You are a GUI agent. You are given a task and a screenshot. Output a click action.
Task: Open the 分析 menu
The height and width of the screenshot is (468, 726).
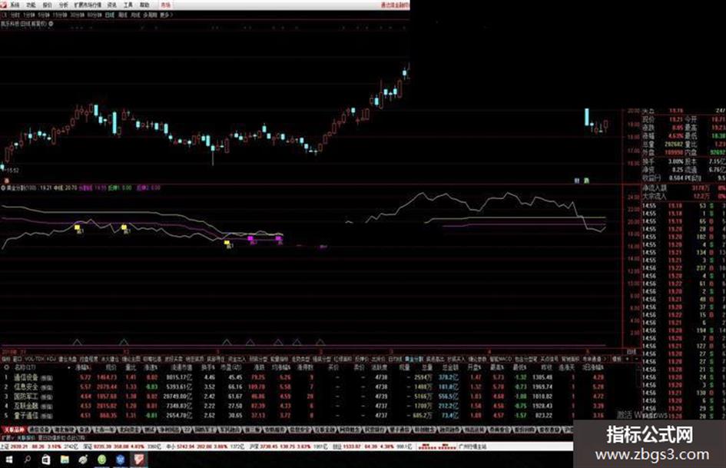64,5
